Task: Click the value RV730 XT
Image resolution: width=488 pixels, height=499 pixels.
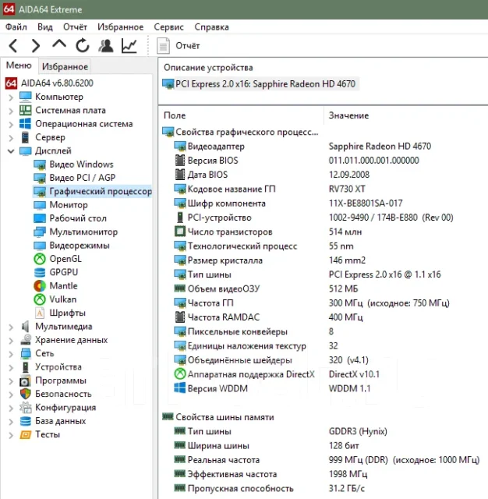Action: (347, 189)
